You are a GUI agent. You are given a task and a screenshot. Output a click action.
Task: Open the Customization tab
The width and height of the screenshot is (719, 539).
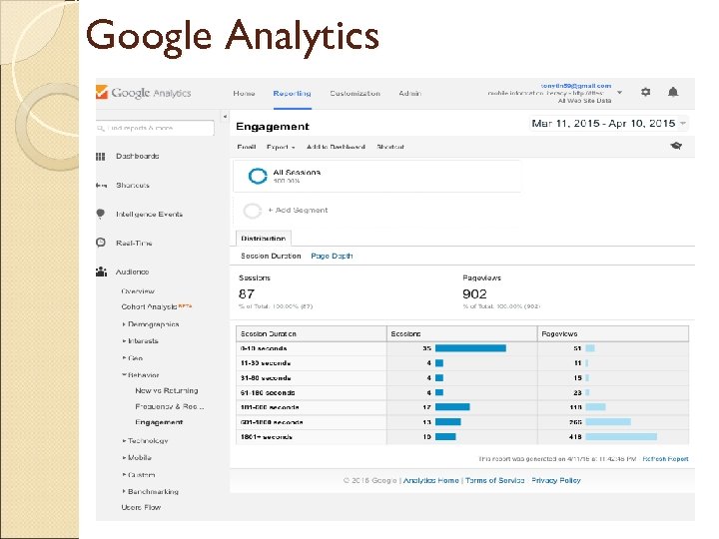(x=355, y=93)
